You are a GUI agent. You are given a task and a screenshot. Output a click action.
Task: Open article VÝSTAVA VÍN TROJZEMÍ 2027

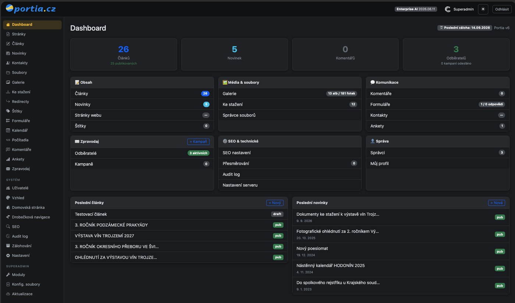[x=179, y=236]
